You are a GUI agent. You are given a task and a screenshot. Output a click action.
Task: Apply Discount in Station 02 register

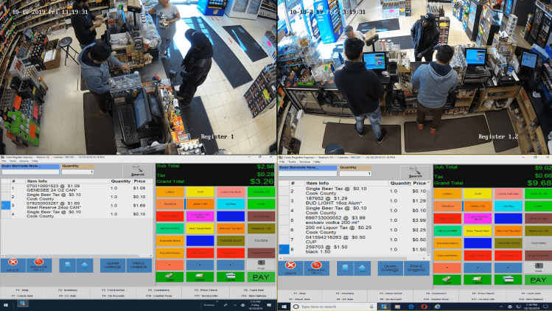point(39,265)
